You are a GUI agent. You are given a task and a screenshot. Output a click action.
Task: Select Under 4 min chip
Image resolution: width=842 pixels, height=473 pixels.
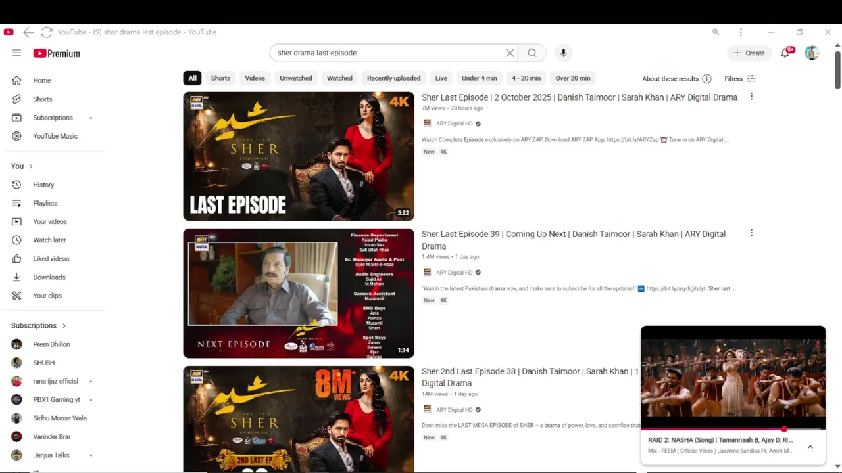(480, 78)
